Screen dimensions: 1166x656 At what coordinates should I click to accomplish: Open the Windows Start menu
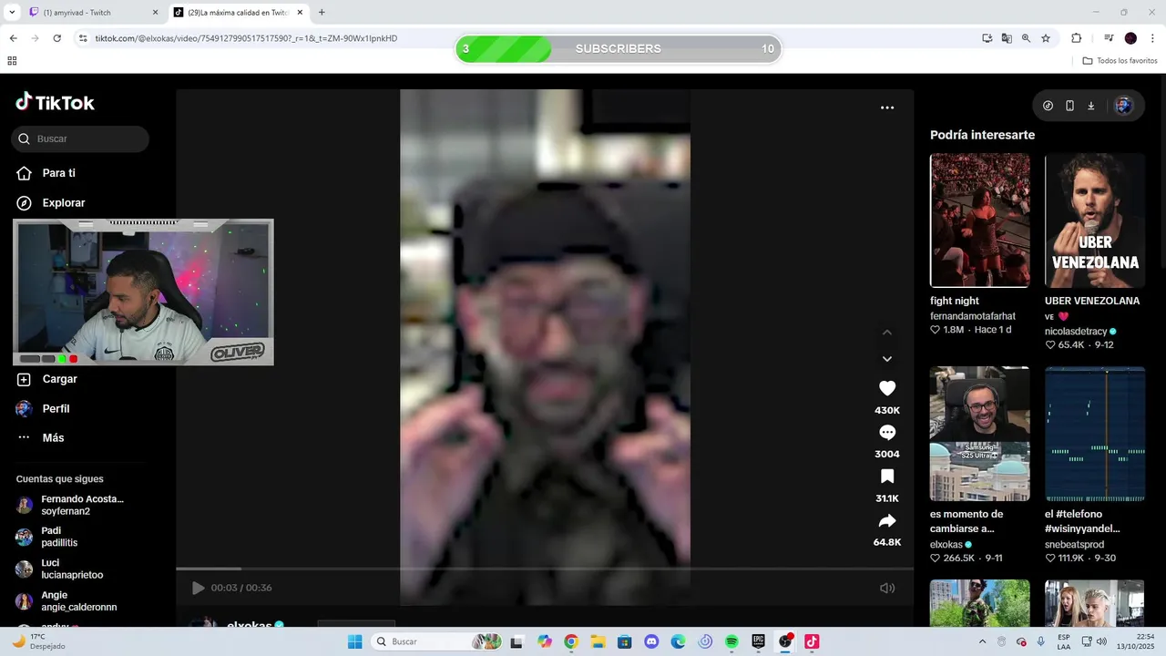click(354, 641)
